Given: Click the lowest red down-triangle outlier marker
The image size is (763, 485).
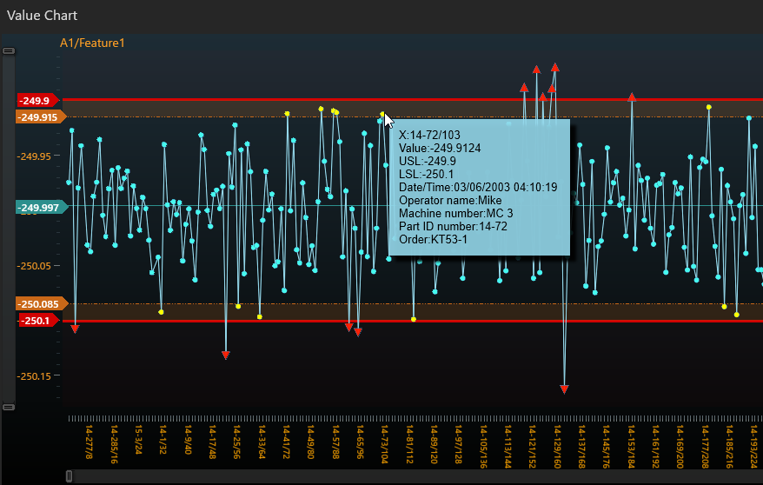Looking at the screenshot, I should click(x=565, y=389).
